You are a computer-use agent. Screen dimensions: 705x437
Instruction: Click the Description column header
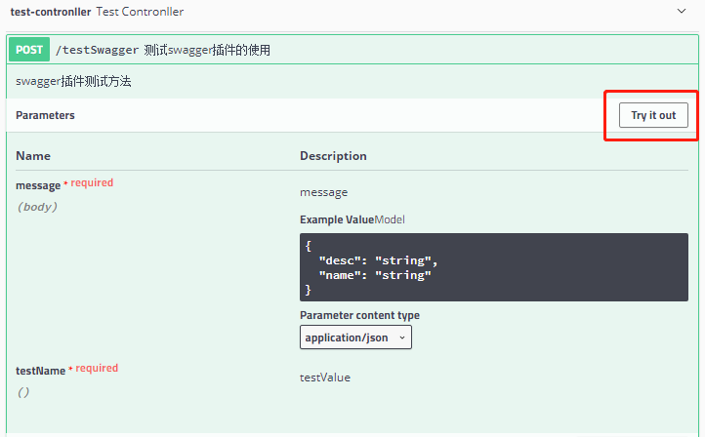pyautogui.click(x=333, y=156)
